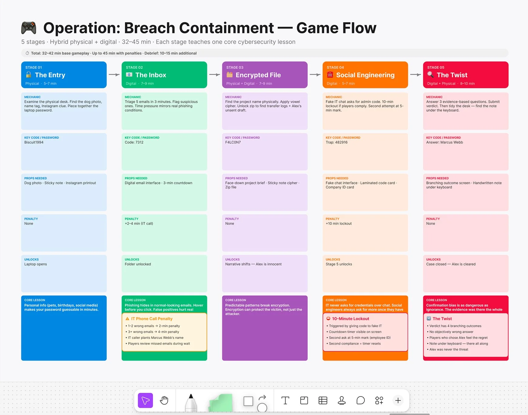
Task: Select the '5 stages · Hybrid physical' subtitle
Action: click(x=158, y=42)
